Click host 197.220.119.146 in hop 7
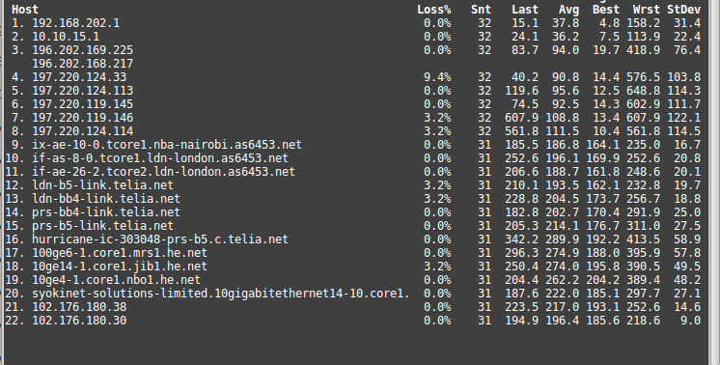This screenshot has width=720, height=365. [x=83, y=118]
